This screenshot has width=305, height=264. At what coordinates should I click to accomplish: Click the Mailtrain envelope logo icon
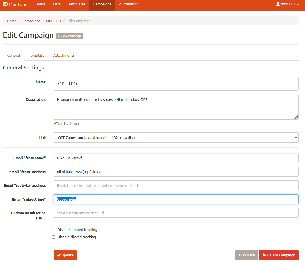click(5, 4)
